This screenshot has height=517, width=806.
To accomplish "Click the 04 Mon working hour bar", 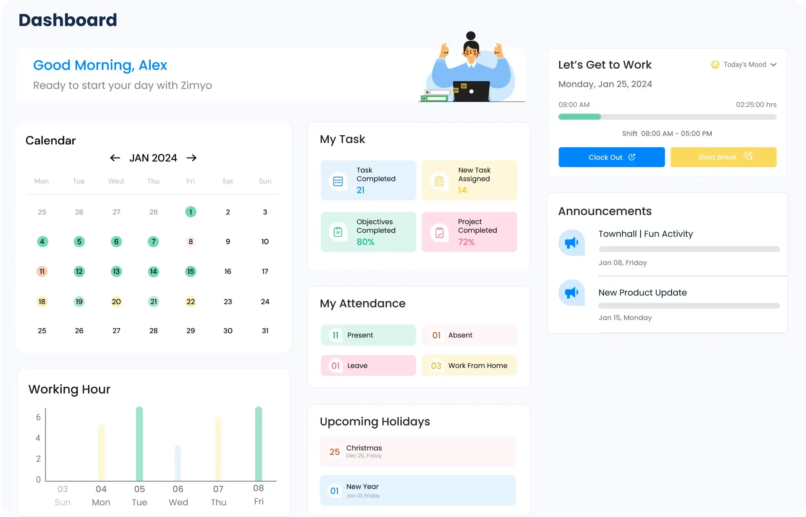I will 102,452.
